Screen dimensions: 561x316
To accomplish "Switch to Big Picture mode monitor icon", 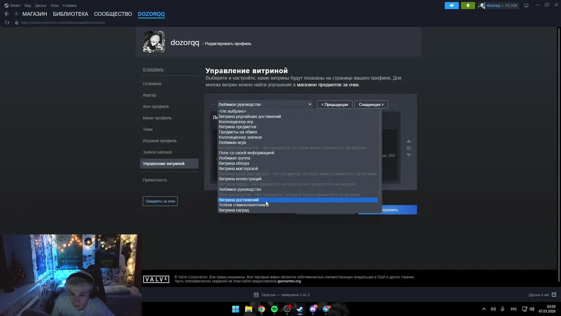I will click(526, 5).
